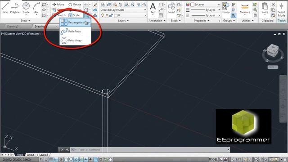
Task: Toggle layer freeze sun icon
Action: (x=107, y=15)
